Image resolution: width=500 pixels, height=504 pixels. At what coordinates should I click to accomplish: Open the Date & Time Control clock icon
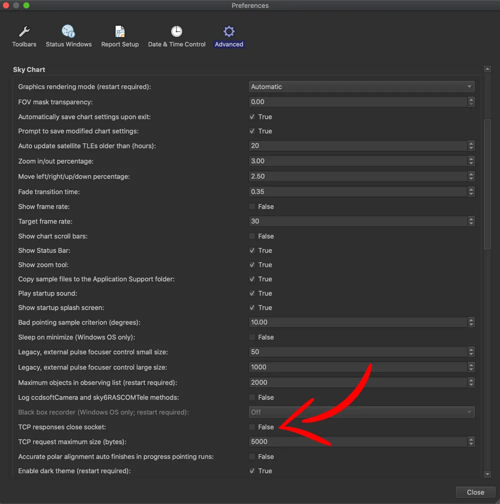(176, 31)
